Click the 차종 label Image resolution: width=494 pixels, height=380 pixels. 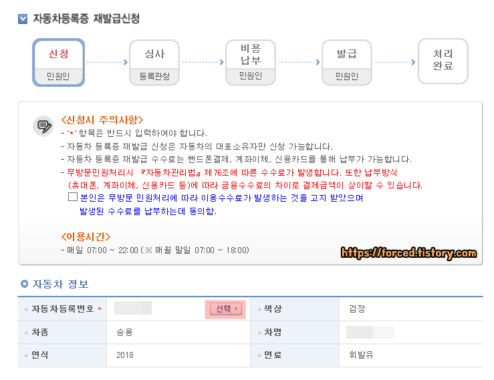click(39, 332)
